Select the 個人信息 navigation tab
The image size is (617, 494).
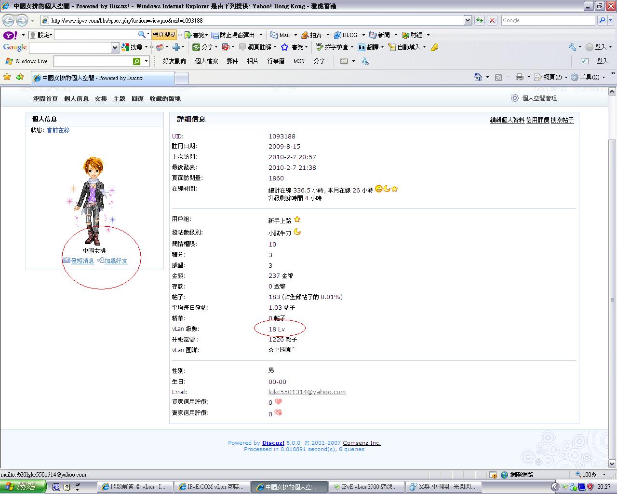pyautogui.click(x=76, y=98)
